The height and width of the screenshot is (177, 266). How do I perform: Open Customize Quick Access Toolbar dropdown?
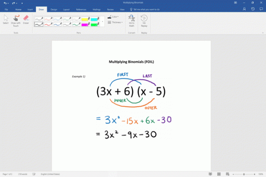22,3
